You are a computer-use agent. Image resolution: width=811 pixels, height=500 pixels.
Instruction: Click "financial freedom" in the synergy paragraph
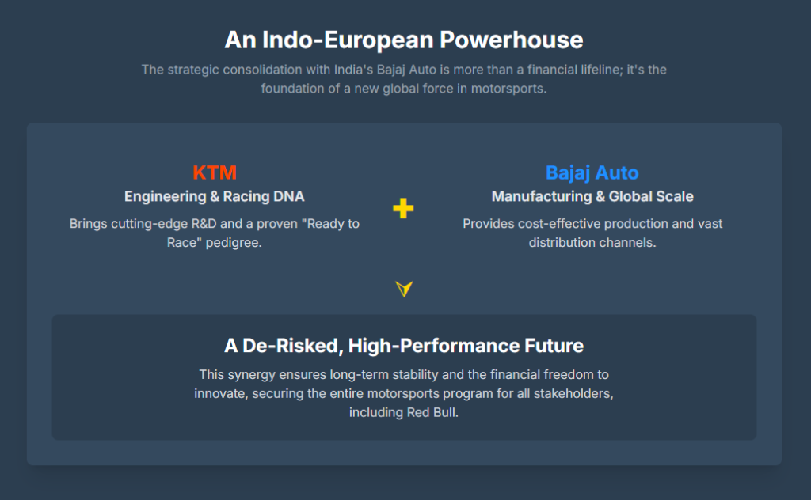508,374
